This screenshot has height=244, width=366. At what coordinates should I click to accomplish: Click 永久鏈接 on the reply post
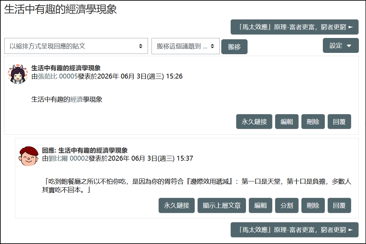[x=177, y=205]
